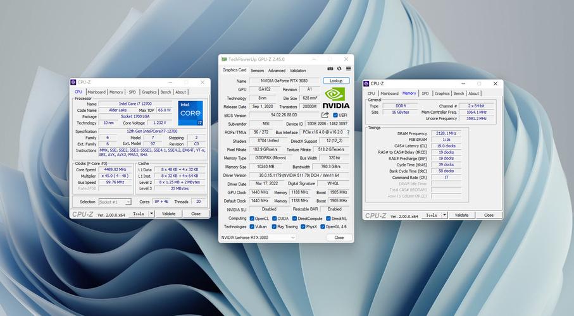Click the GPU Name field NVIDIA GeForce RTX 3080
574x316 pixels.
284,81
